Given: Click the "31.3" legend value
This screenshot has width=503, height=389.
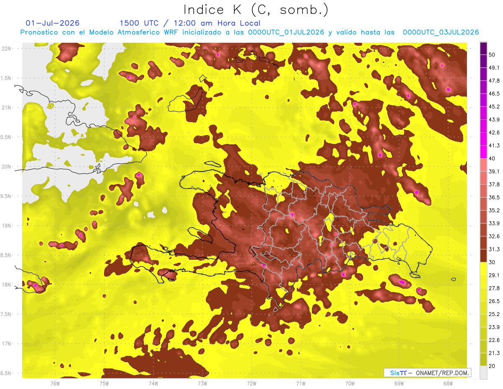Looking at the screenshot, I should click(494, 249).
